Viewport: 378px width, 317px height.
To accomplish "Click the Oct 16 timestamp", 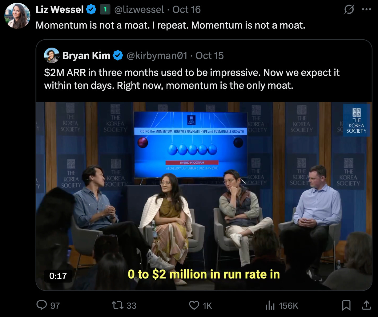I will click(x=187, y=10).
